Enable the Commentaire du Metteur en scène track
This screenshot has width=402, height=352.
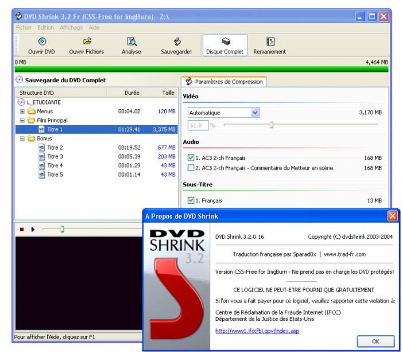tap(191, 168)
